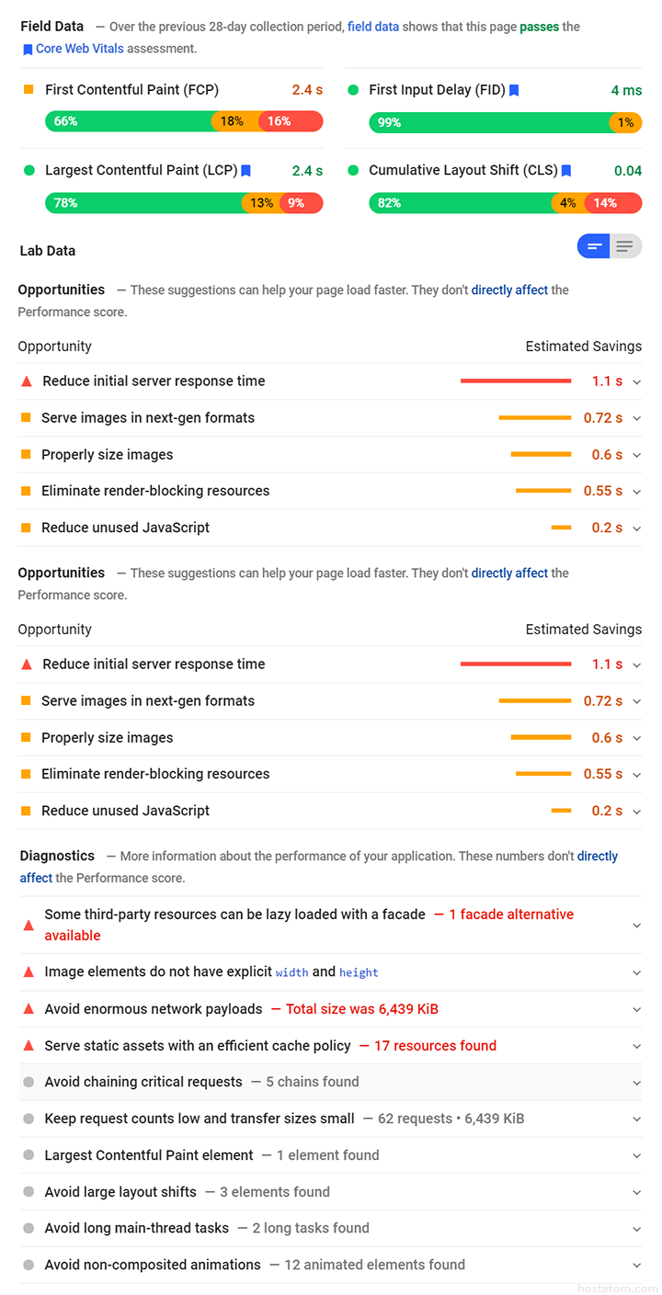
Task: Open the Core Web Vitals assessment link
Action: point(81,49)
